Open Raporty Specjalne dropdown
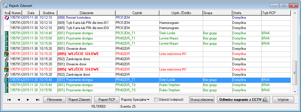Image resolution: width=301 pixels, height=112 pixels. tap(135, 99)
